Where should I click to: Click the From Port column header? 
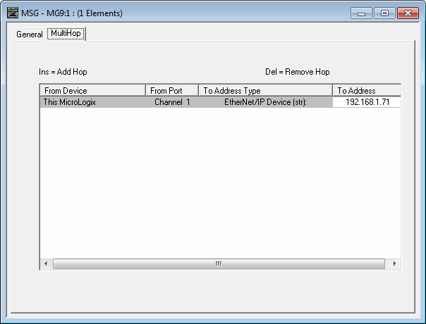171,90
